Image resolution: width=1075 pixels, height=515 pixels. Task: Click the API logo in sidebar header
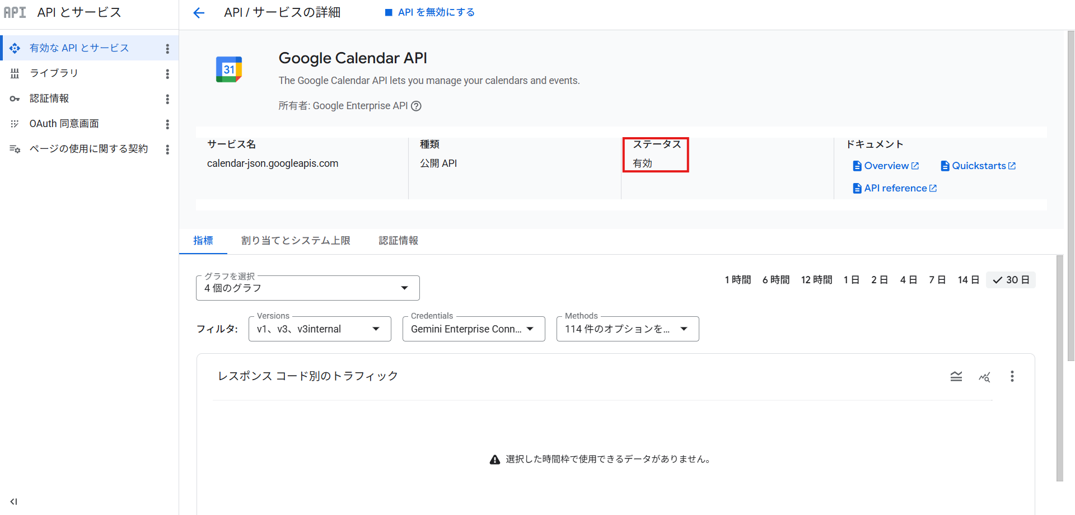point(15,12)
